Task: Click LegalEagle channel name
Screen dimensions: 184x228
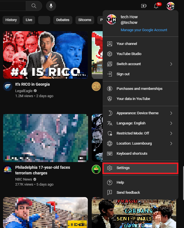Action: coord(24,91)
